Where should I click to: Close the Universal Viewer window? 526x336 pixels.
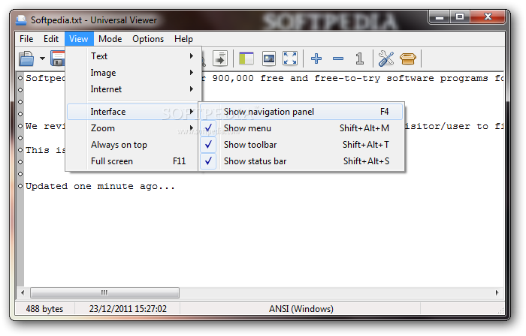coord(488,17)
